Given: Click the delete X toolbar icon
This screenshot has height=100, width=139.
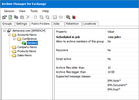Looking at the screenshot, I should coord(28,17).
